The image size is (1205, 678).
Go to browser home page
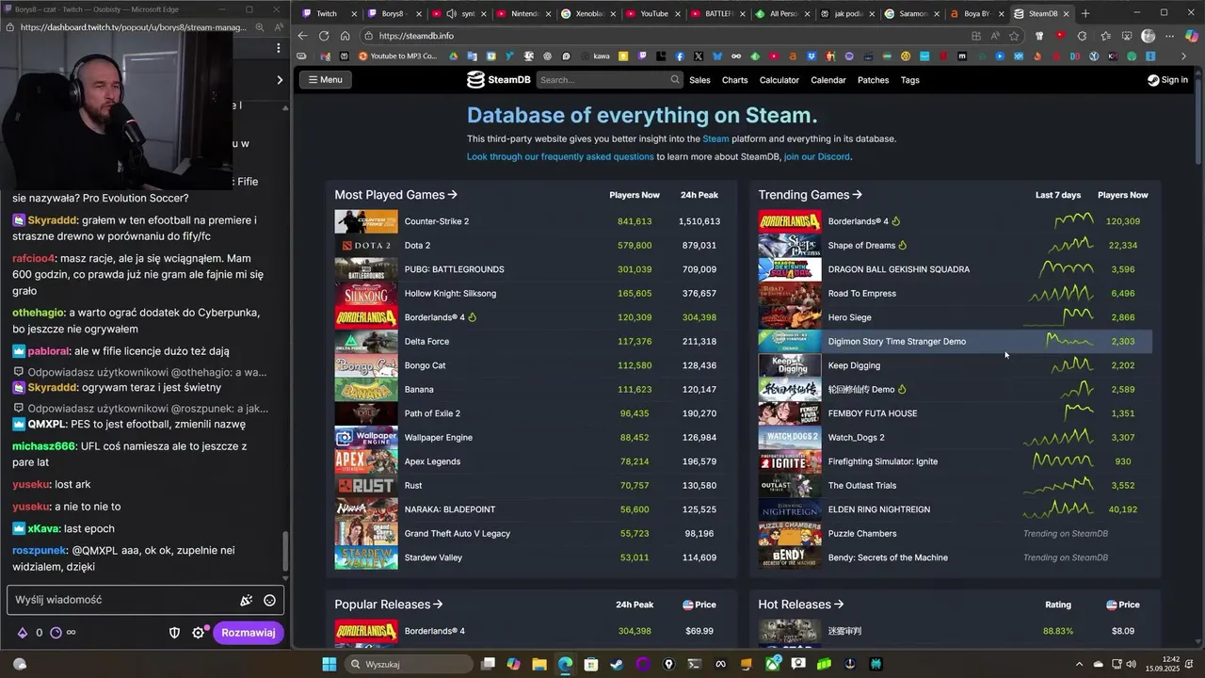[x=345, y=36]
